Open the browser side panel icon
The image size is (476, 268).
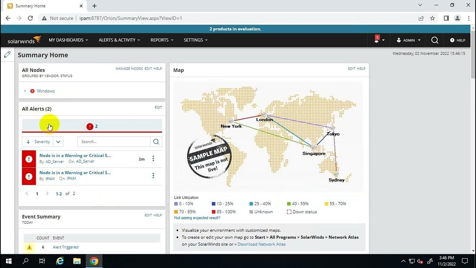[446, 18]
